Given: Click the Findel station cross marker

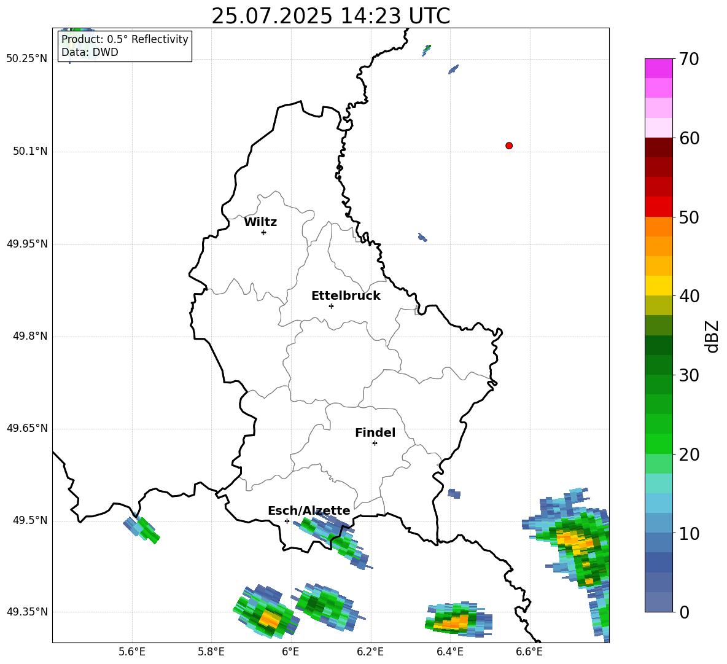Looking at the screenshot, I should pos(375,443).
